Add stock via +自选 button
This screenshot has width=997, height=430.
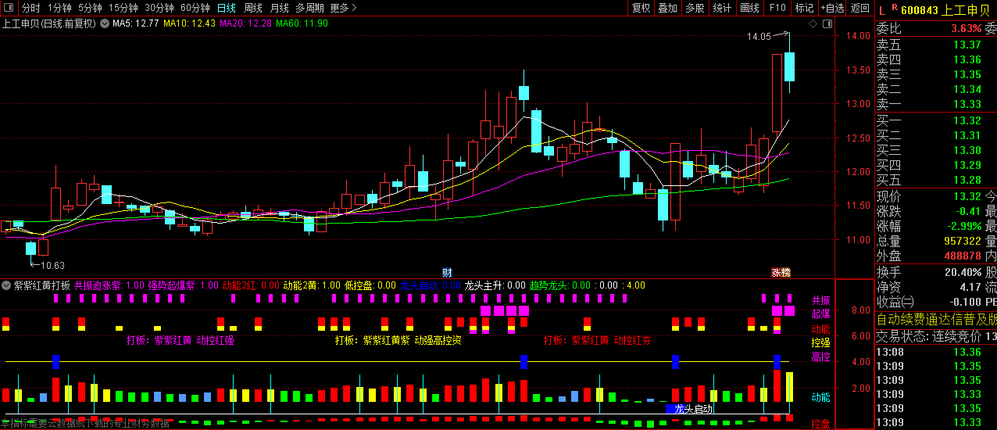(x=832, y=8)
